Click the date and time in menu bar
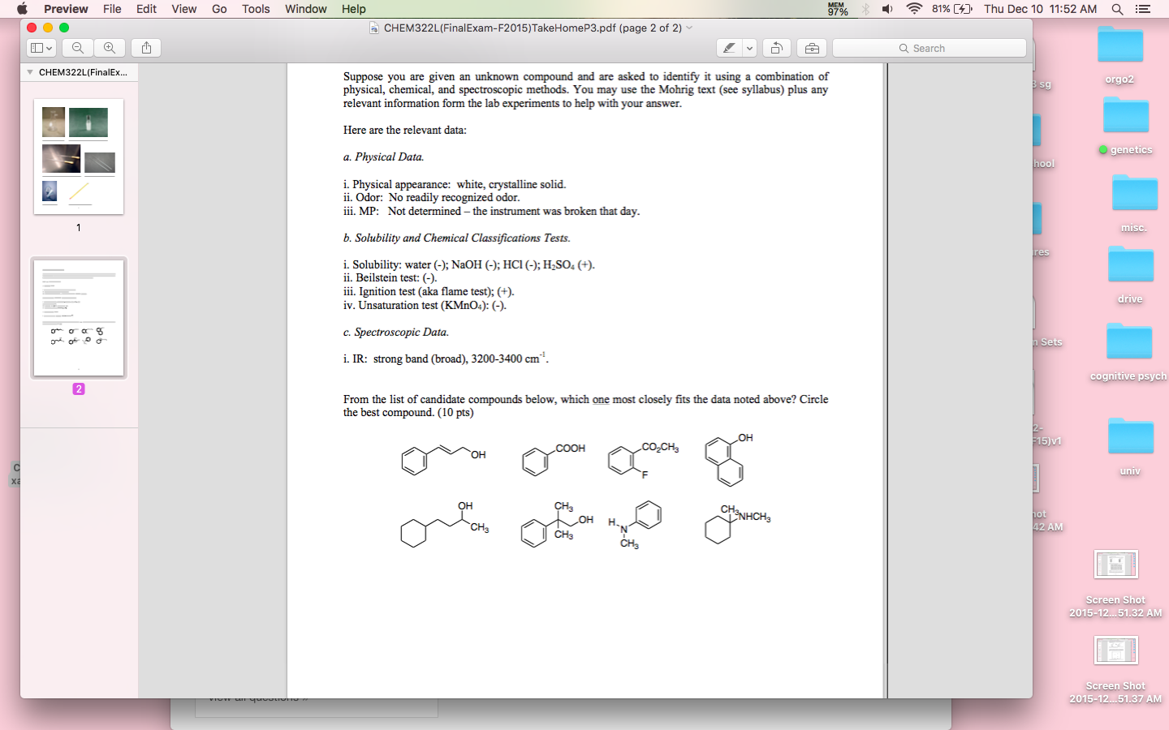1169x730 pixels. coord(1040,9)
